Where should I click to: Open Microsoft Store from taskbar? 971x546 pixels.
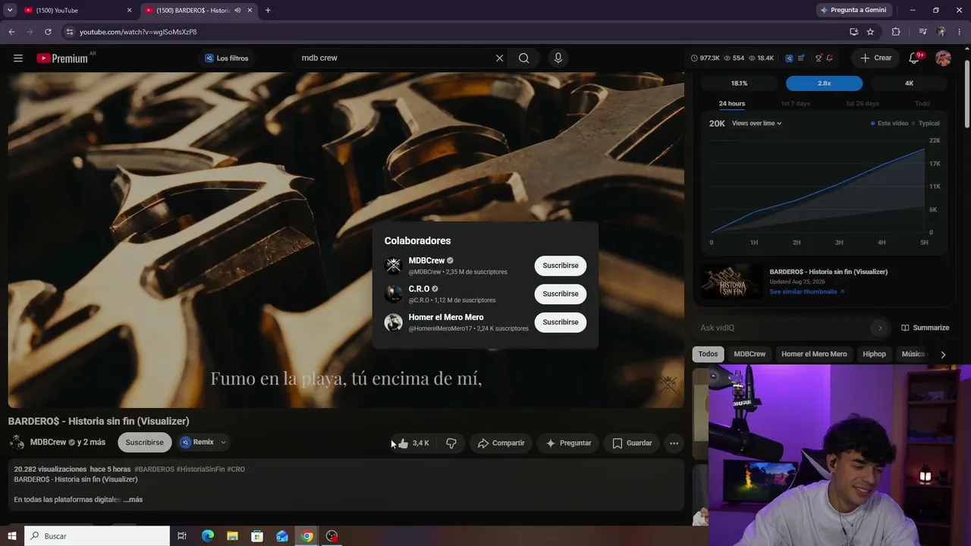click(257, 536)
